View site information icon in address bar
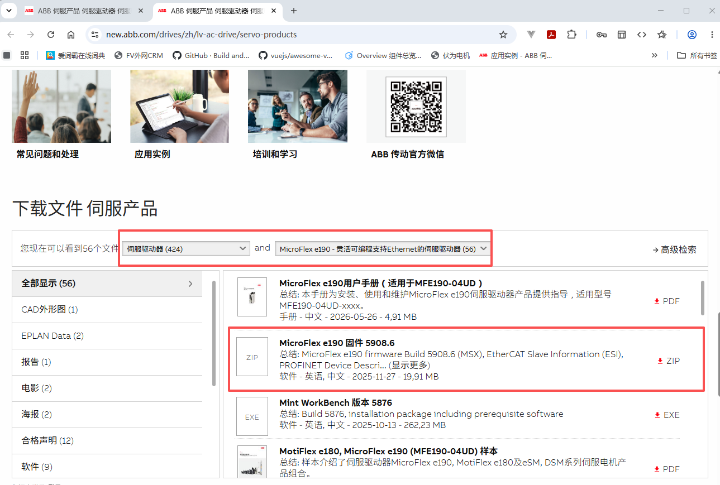The width and height of the screenshot is (720, 485). pos(95,35)
